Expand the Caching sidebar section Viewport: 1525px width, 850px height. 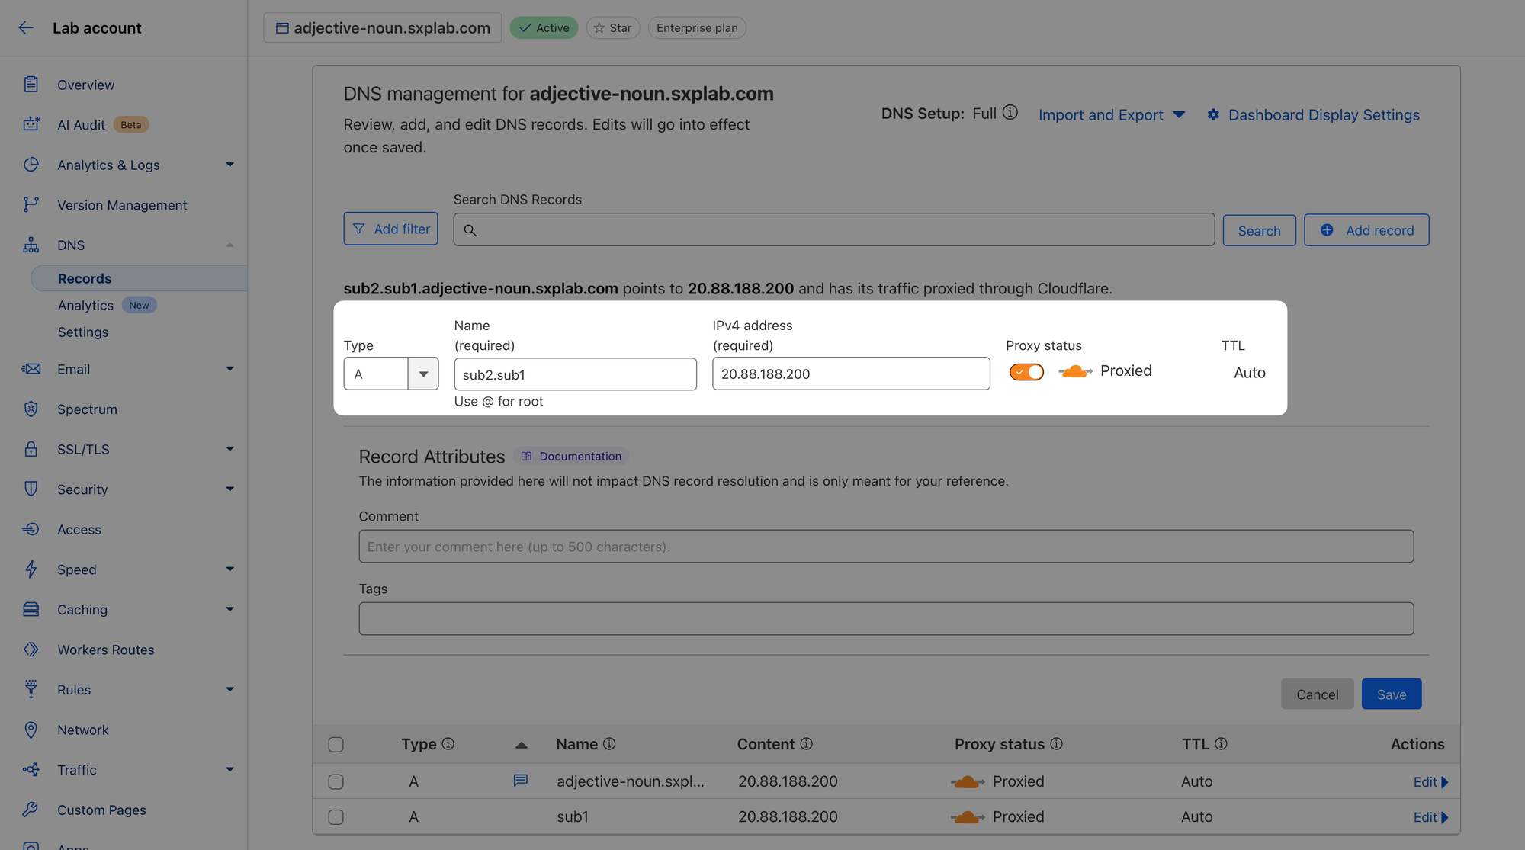[x=230, y=609]
